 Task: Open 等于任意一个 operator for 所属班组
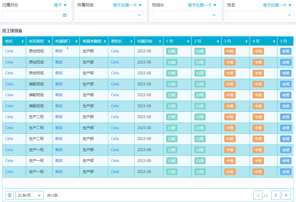[127, 5]
